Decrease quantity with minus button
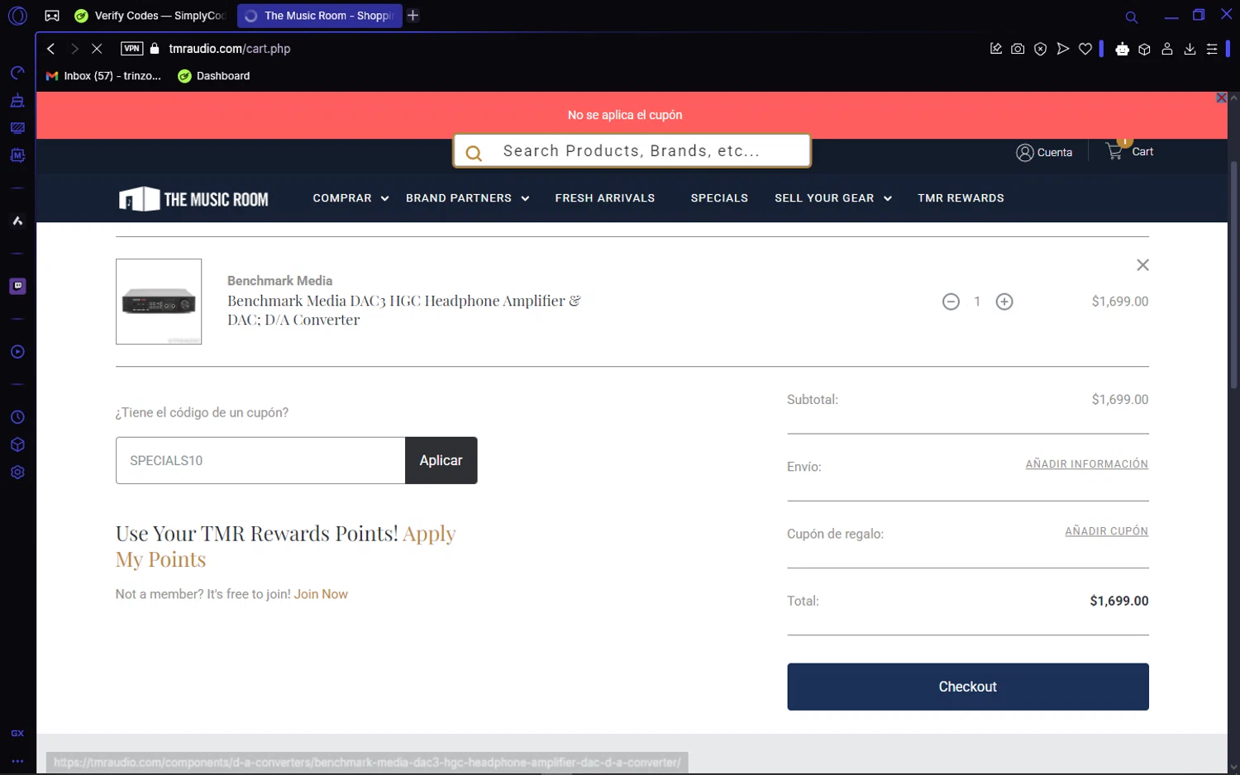1240x775 pixels. [x=951, y=302]
